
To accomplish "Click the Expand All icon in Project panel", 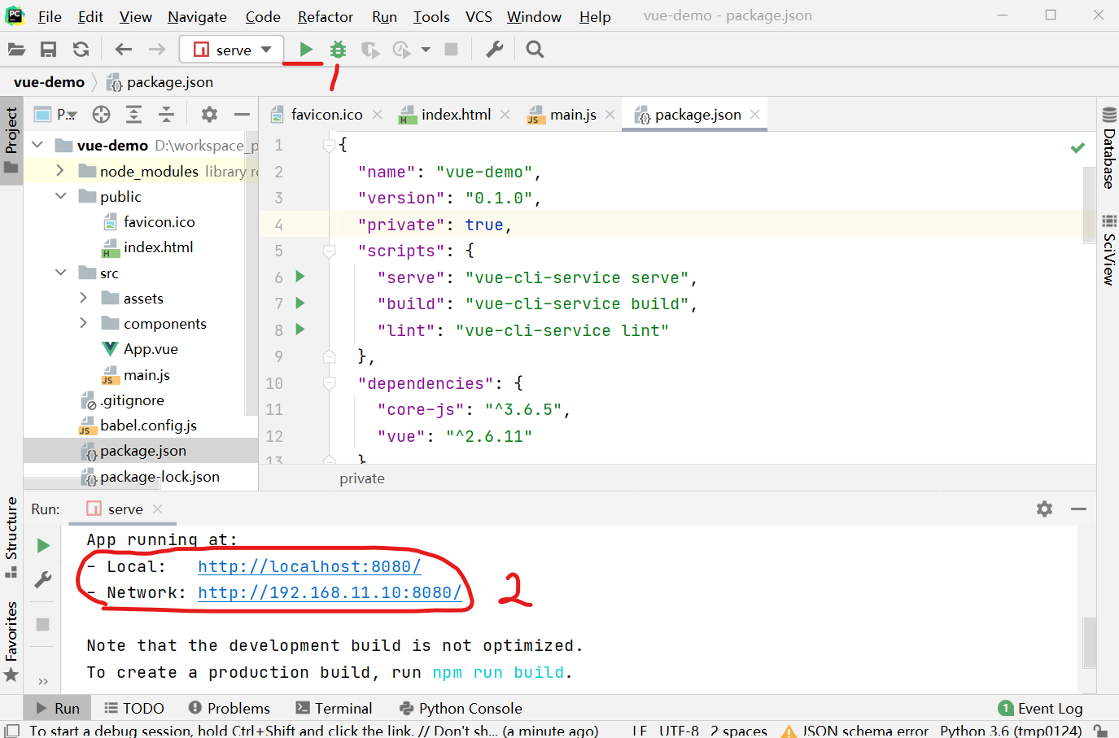I will tap(133, 115).
